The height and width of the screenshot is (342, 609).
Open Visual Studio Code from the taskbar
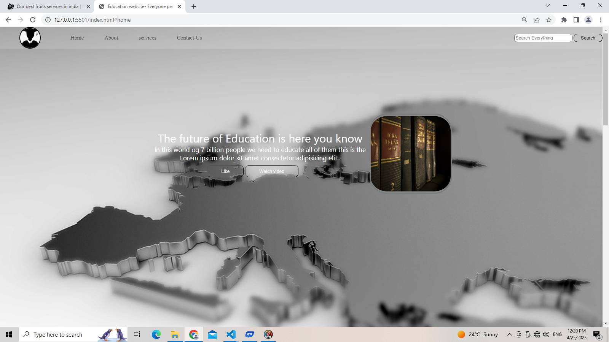pyautogui.click(x=231, y=334)
